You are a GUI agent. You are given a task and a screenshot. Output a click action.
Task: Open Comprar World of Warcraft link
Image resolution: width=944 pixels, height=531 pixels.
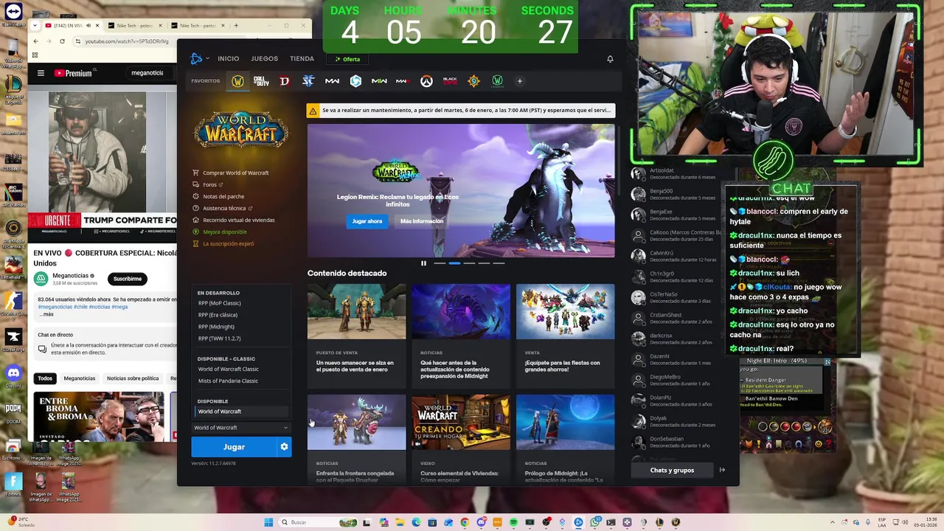tap(235, 173)
